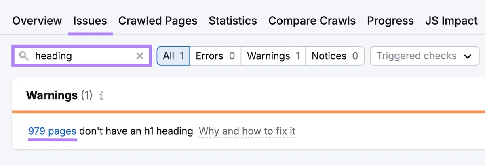Open Compare Crawls tab
The width and height of the screenshot is (485, 166).
coord(312,21)
